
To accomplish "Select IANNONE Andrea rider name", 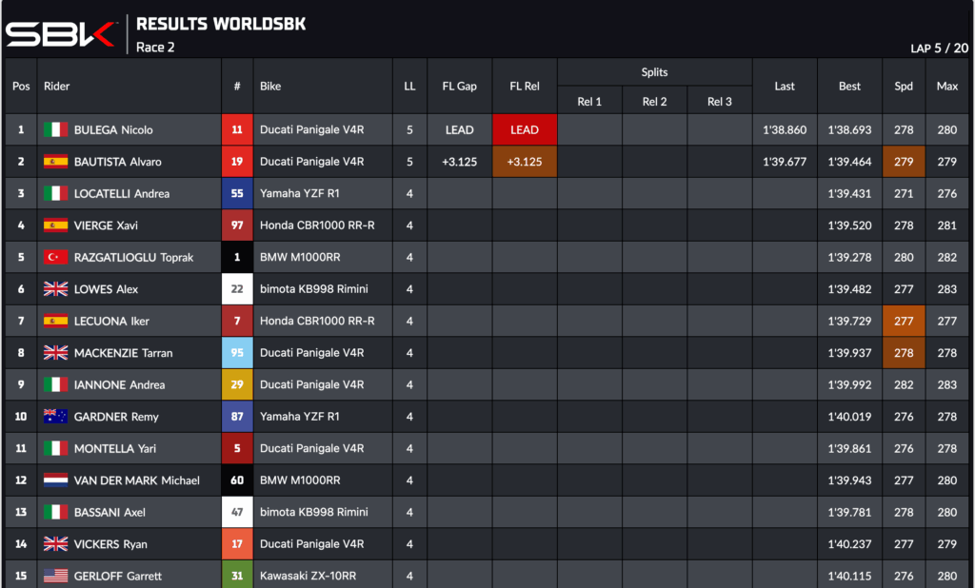I will (119, 385).
